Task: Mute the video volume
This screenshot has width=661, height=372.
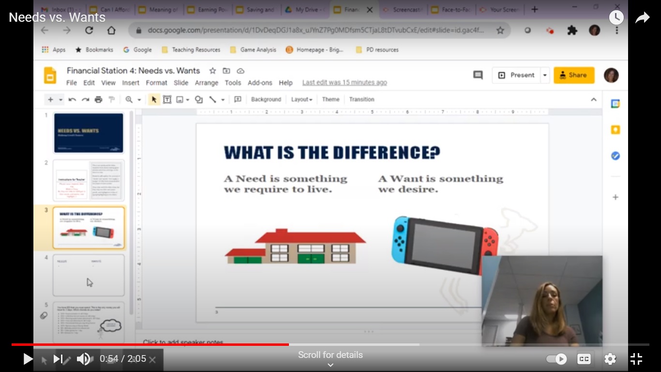Action: 84,359
